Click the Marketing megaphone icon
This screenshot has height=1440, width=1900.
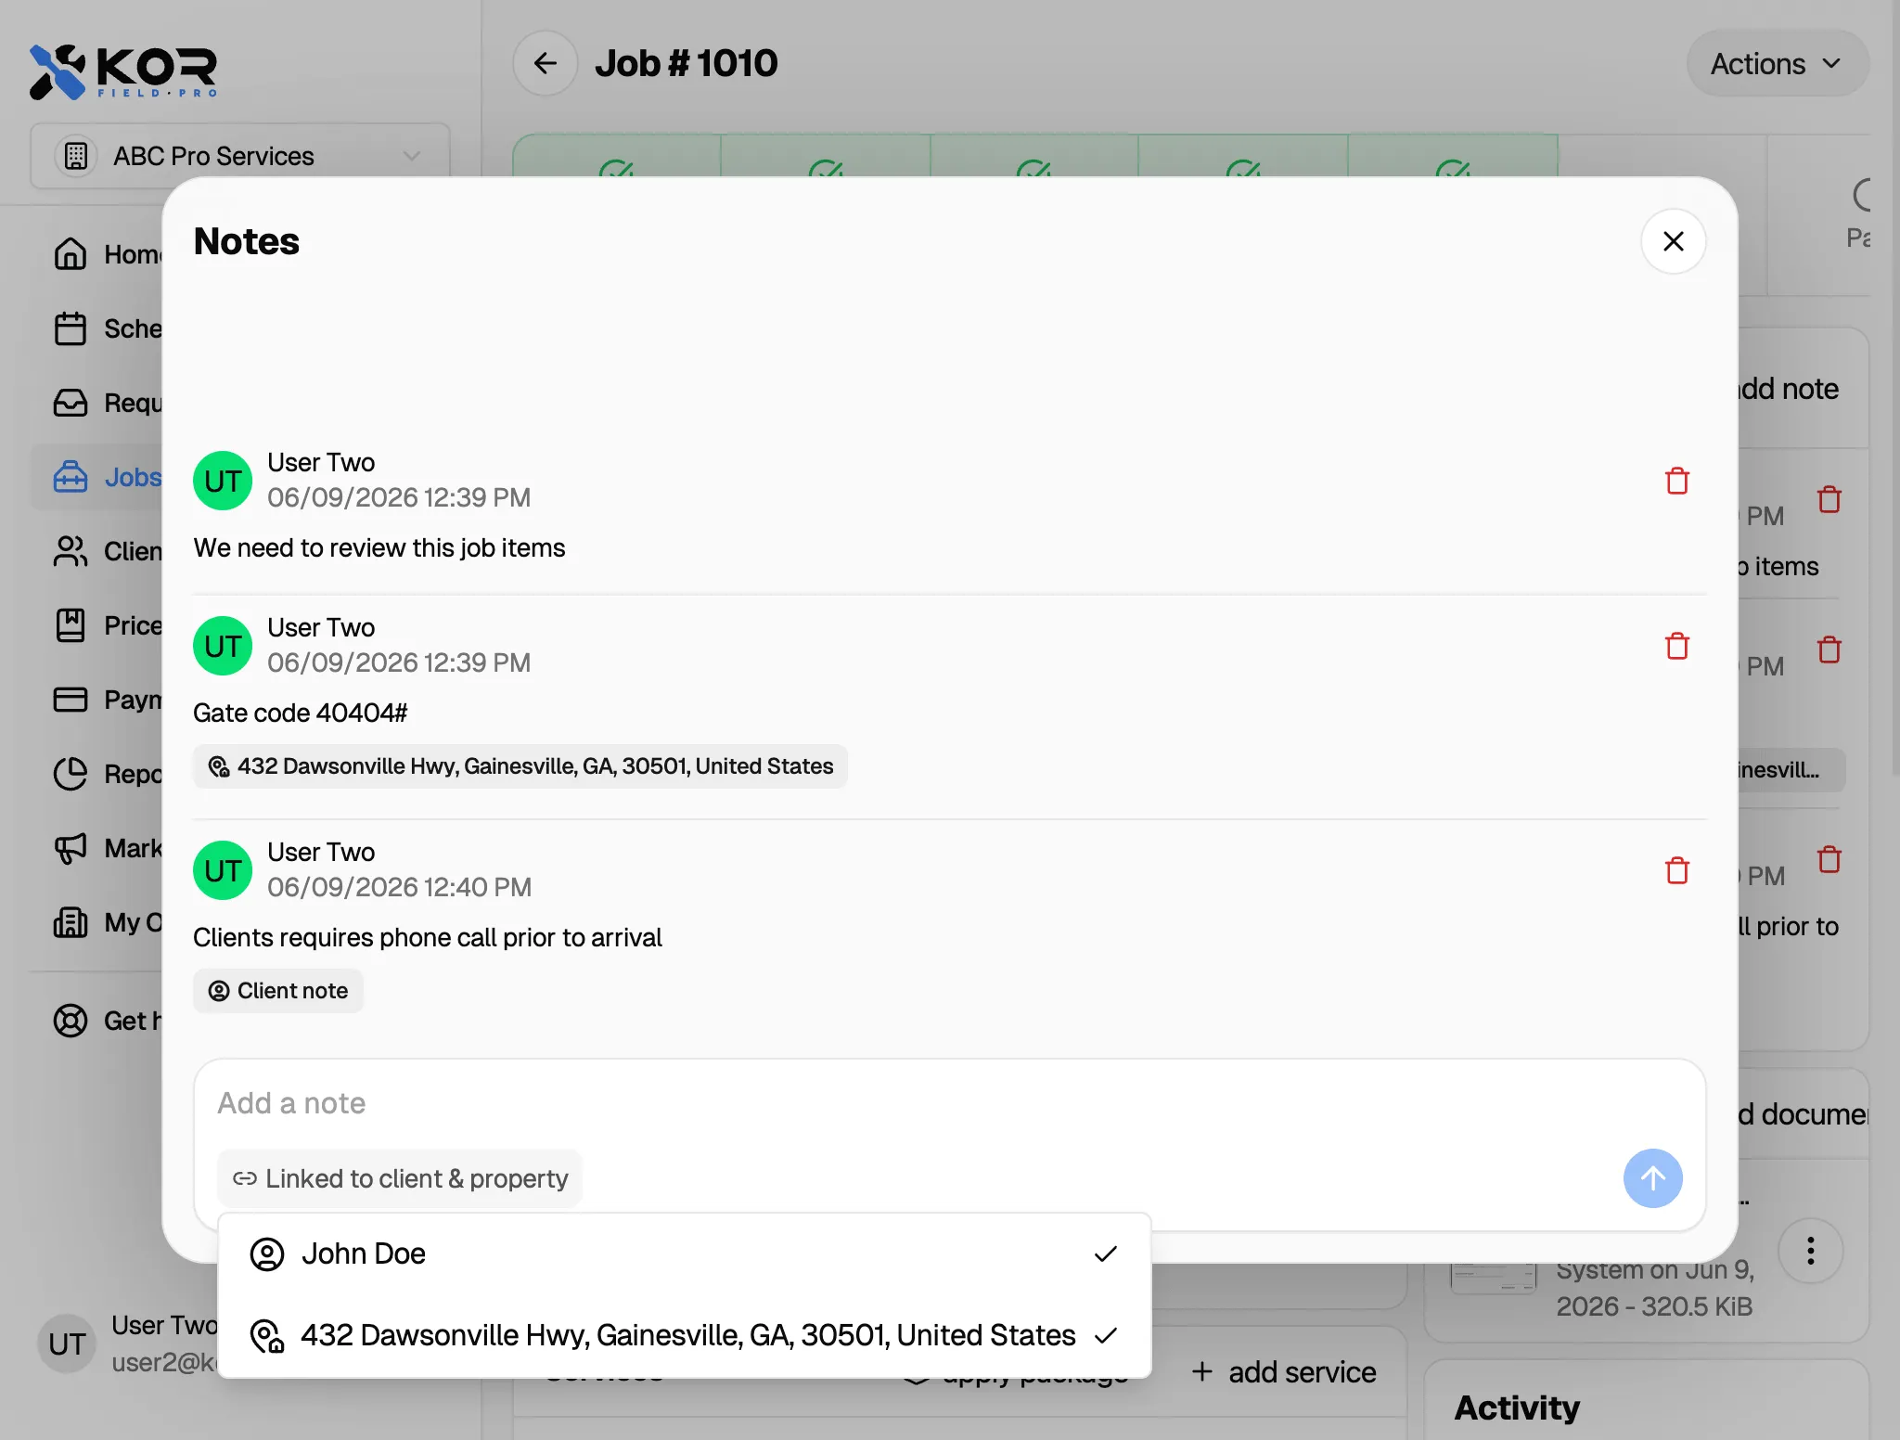pyautogui.click(x=71, y=848)
